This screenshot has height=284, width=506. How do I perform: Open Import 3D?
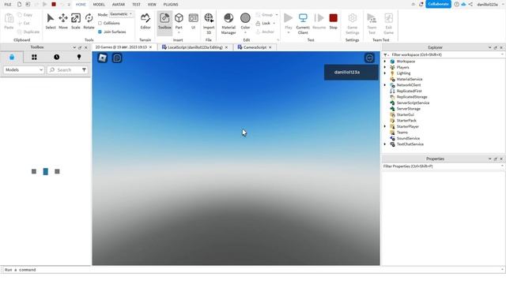[x=209, y=24]
